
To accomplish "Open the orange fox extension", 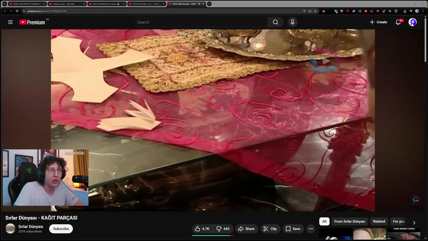I will [x=324, y=11].
